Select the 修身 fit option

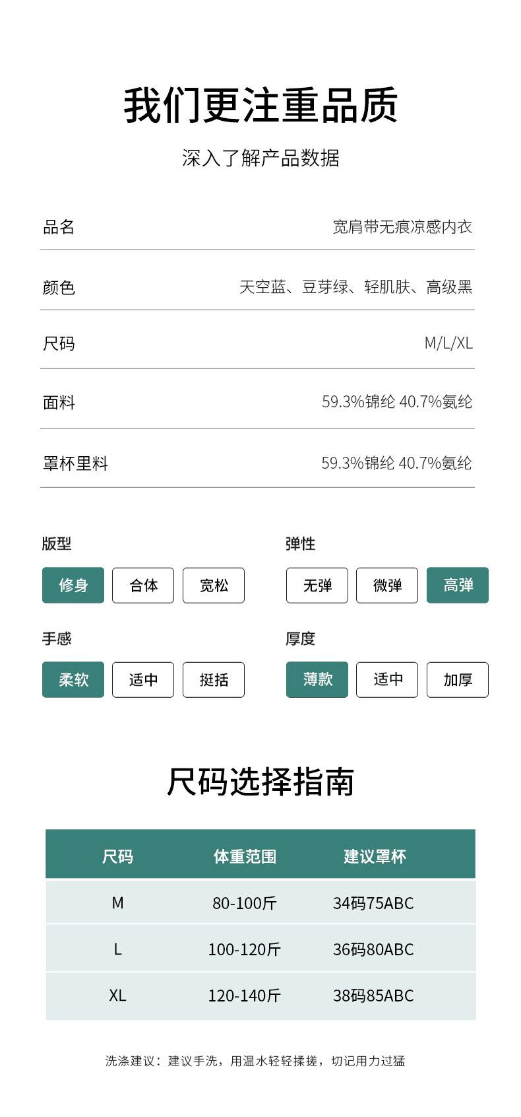point(73,585)
